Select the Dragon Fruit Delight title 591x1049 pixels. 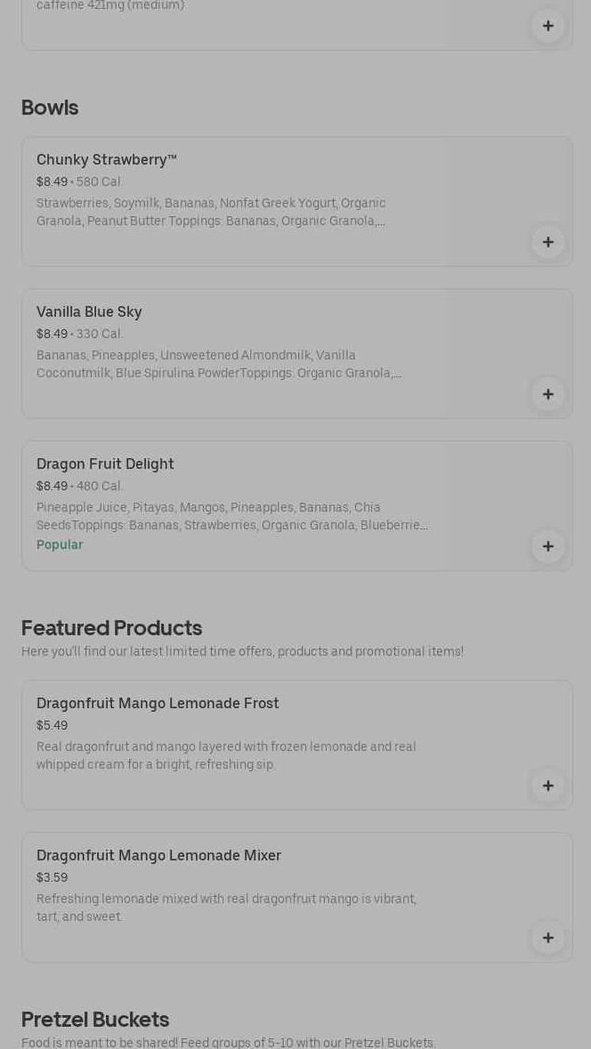pos(105,464)
